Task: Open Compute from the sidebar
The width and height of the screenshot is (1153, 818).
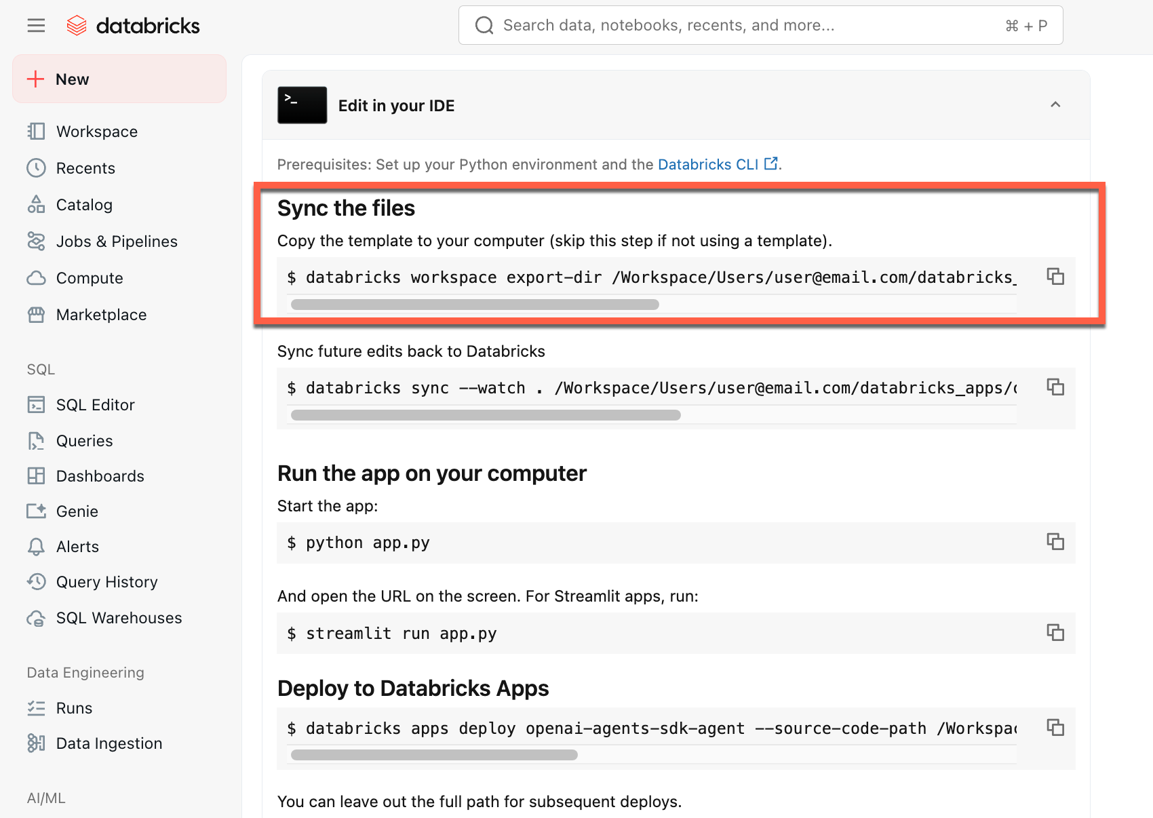Action: [x=89, y=277]
